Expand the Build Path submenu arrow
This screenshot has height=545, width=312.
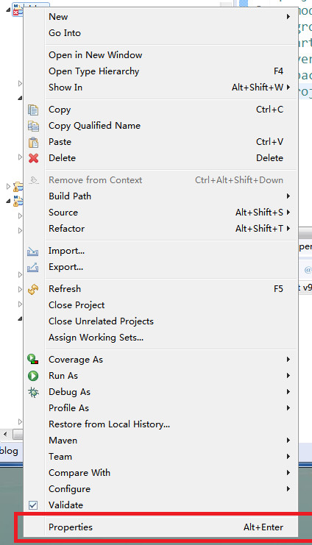288,196
